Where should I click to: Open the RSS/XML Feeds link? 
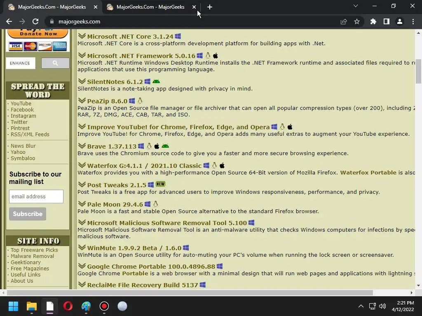pyautogui.click(x=30, y=135)
